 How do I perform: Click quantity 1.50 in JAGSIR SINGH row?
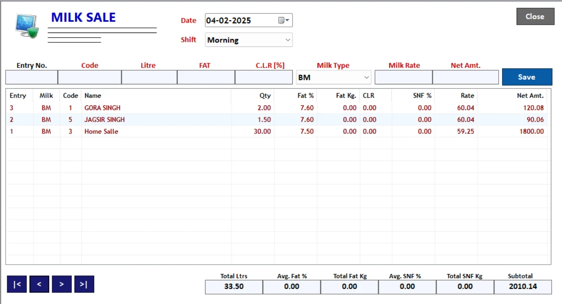point(264,119)
